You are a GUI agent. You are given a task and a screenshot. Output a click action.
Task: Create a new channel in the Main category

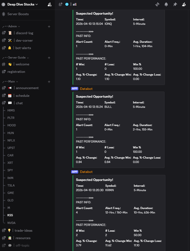click(x=49, y=82)
